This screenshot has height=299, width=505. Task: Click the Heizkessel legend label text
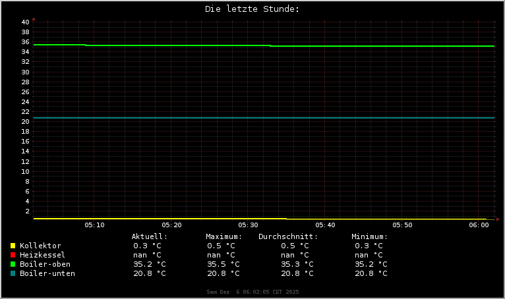(42, 255)
